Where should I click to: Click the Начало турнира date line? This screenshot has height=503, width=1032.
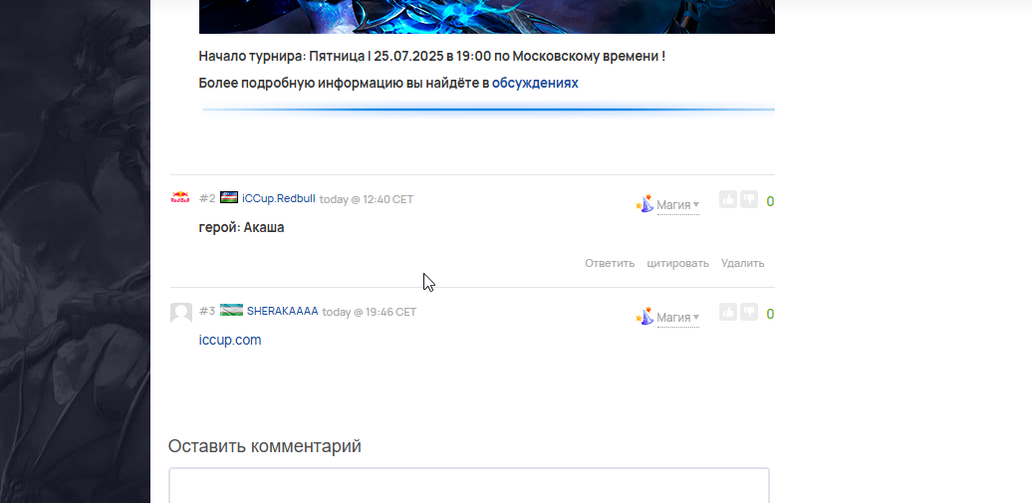click(x=431, y=57)
